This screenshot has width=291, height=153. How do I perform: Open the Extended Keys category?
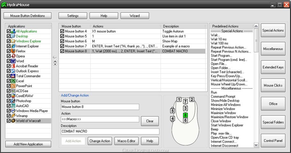[273, 67]
